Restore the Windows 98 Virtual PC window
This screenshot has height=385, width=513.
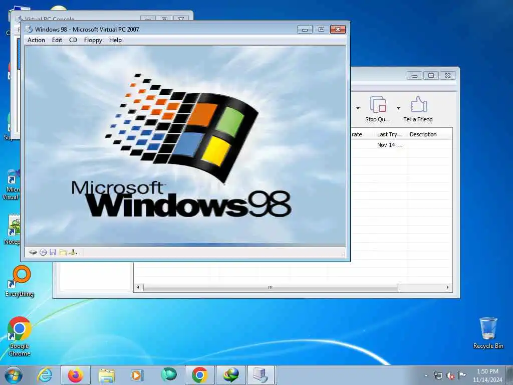[x=321, y=30]
